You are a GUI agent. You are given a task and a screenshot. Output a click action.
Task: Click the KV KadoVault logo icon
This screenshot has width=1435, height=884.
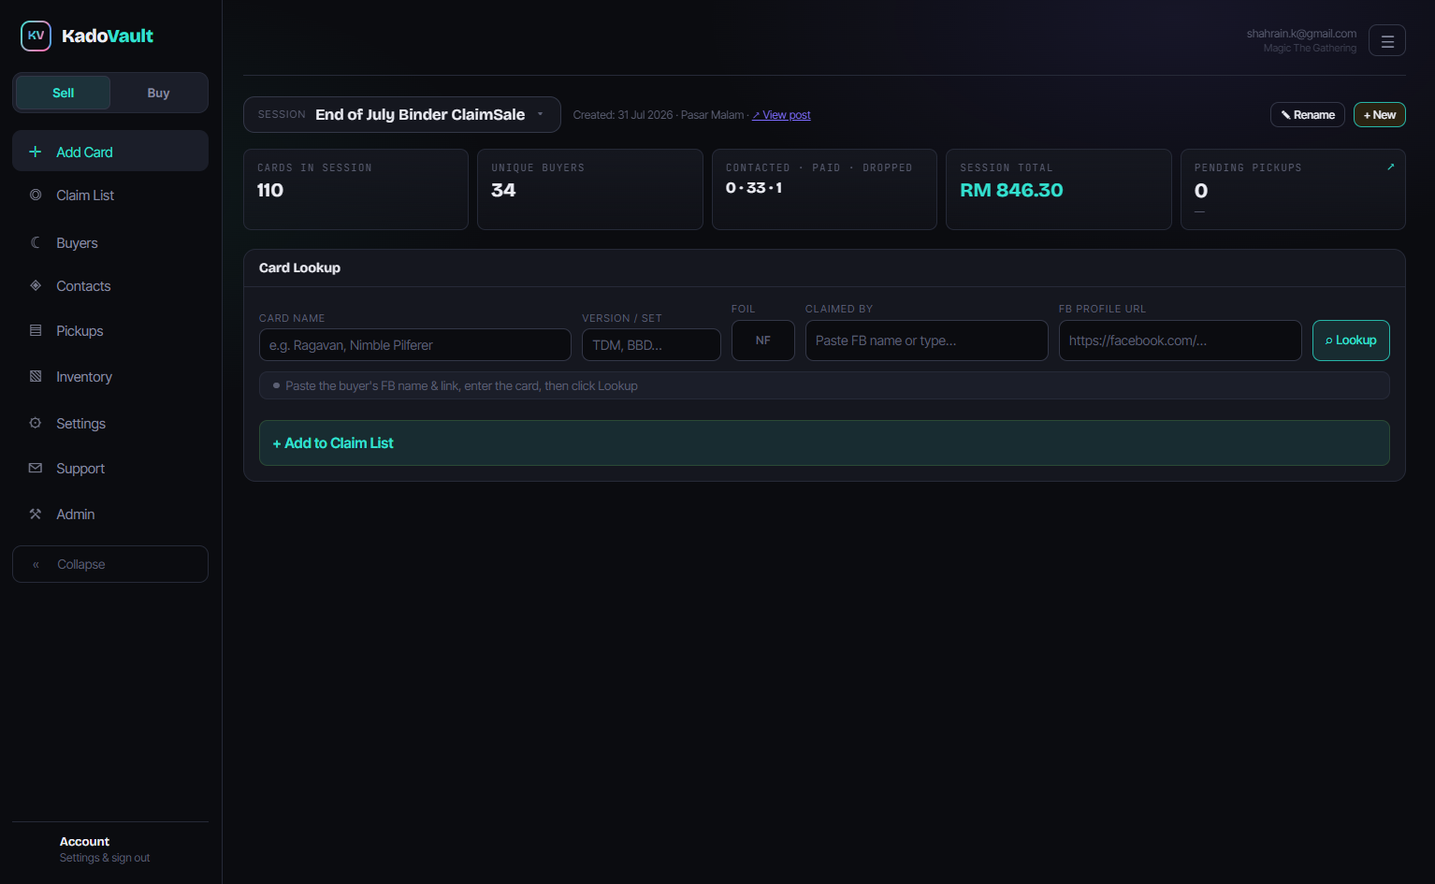pyautogui.click(x=36, y=36)
